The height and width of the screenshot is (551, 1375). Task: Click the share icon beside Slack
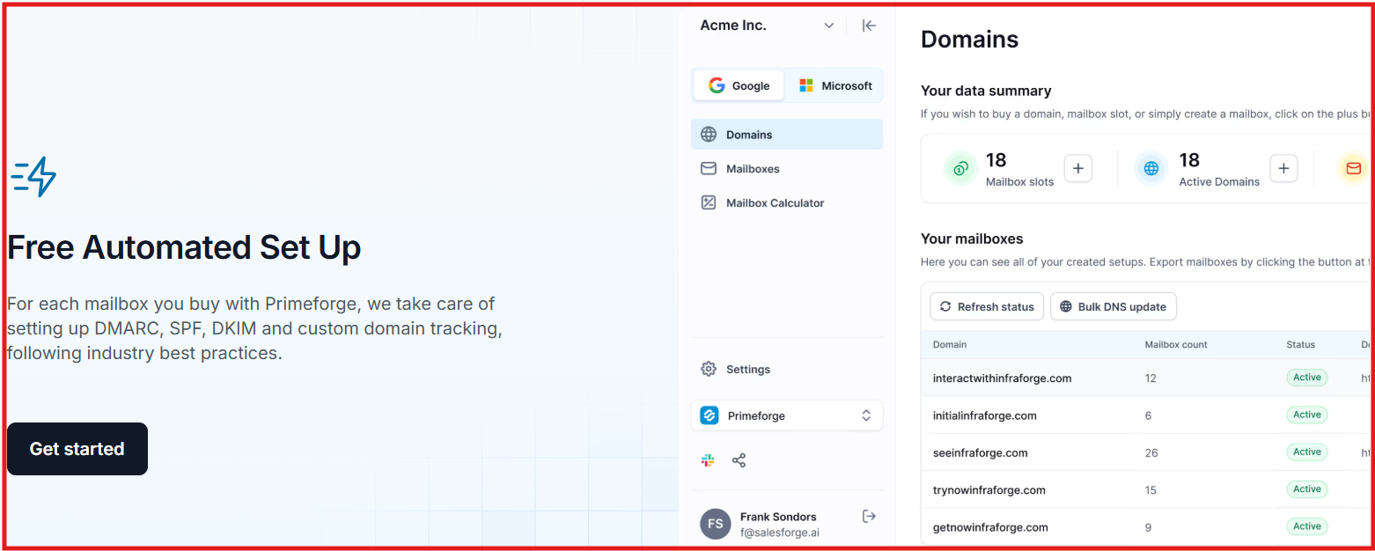(739, 460)
